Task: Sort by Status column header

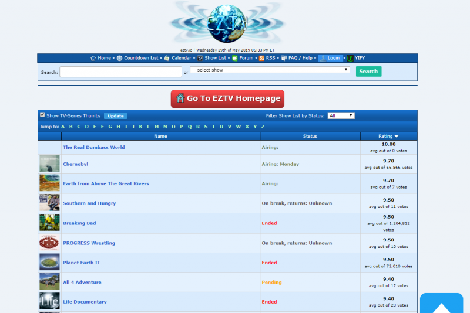Action: (x=310, y=137)
